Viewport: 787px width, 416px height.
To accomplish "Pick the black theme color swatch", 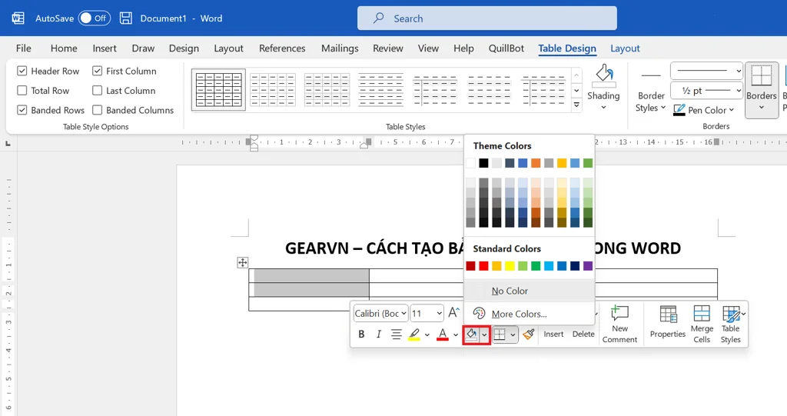I will click(483, 163).
